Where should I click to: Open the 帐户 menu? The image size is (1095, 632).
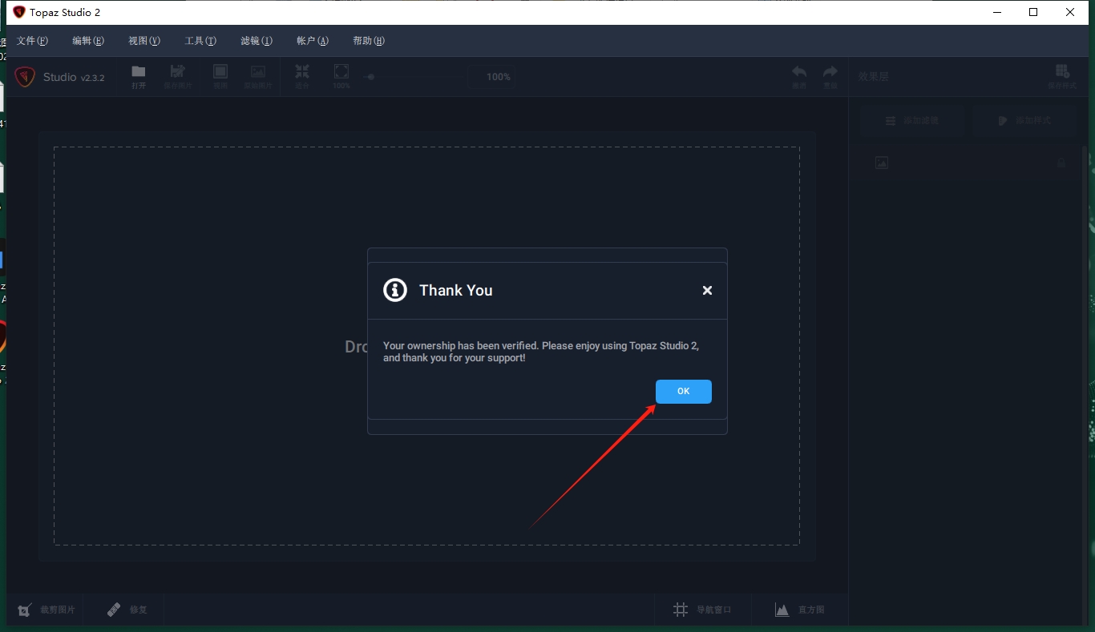coord(313,41)
